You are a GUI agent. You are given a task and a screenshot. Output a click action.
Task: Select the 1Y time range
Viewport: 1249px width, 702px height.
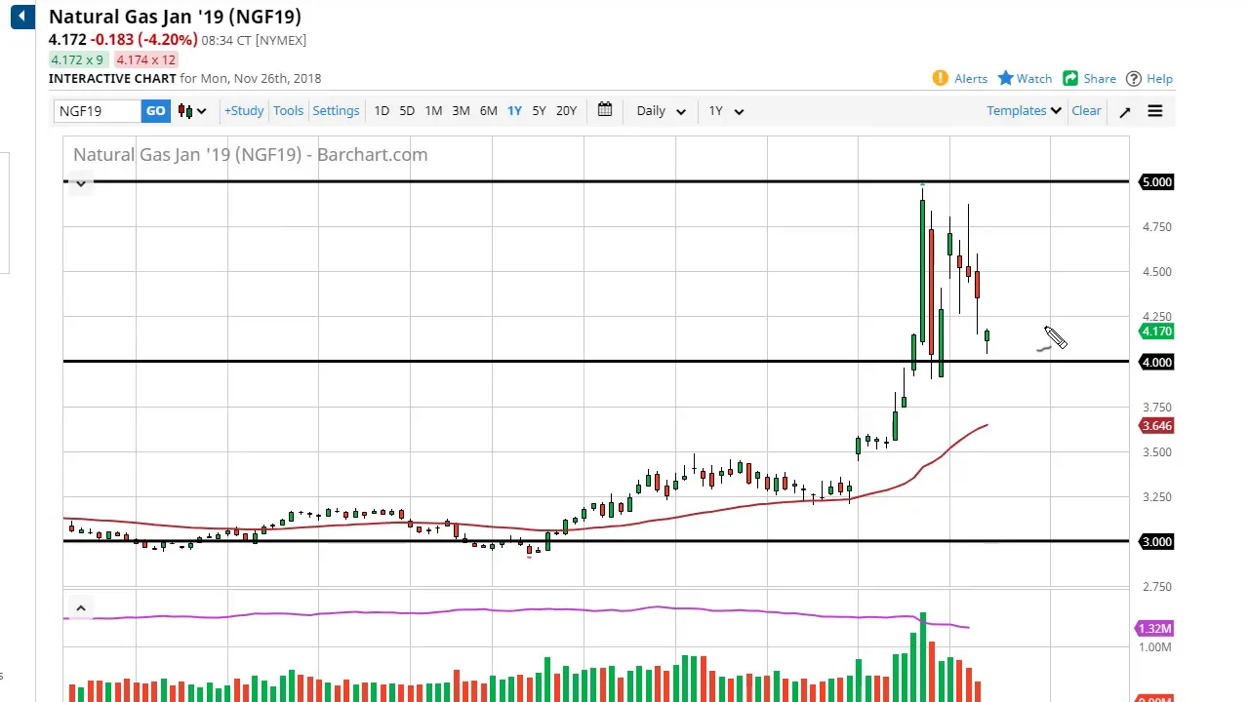pos(514,111)
